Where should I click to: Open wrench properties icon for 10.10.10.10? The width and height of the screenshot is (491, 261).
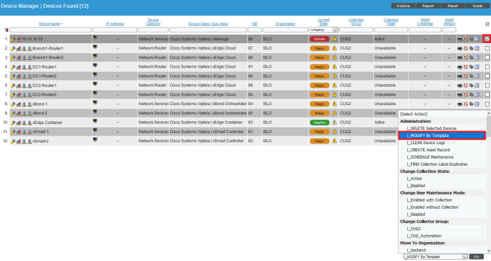click(x=13, y=39)
